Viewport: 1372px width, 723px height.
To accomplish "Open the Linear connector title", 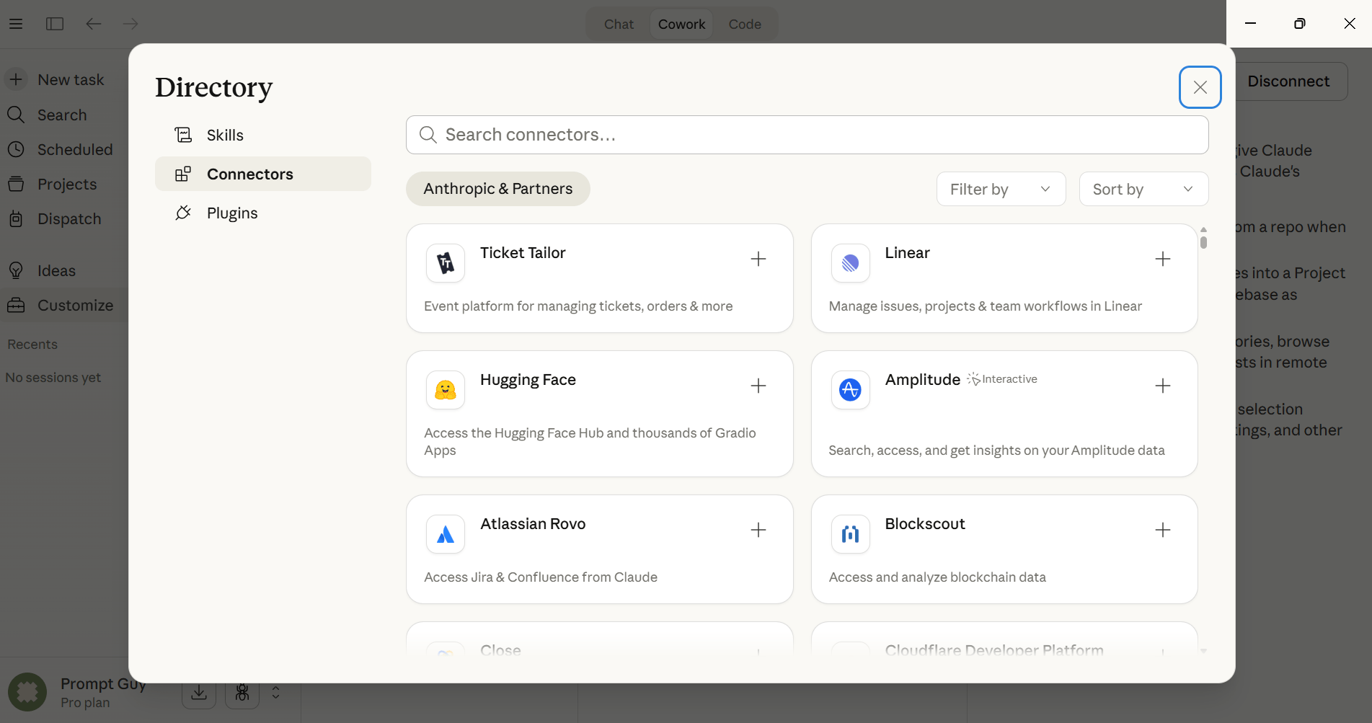I will click(907, 253).
